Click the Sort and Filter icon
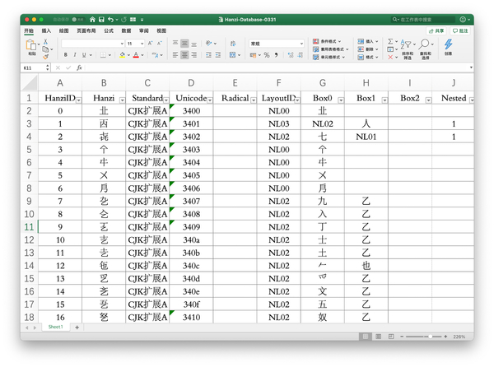This screenshot has width=494, height=367. point(407,45)
